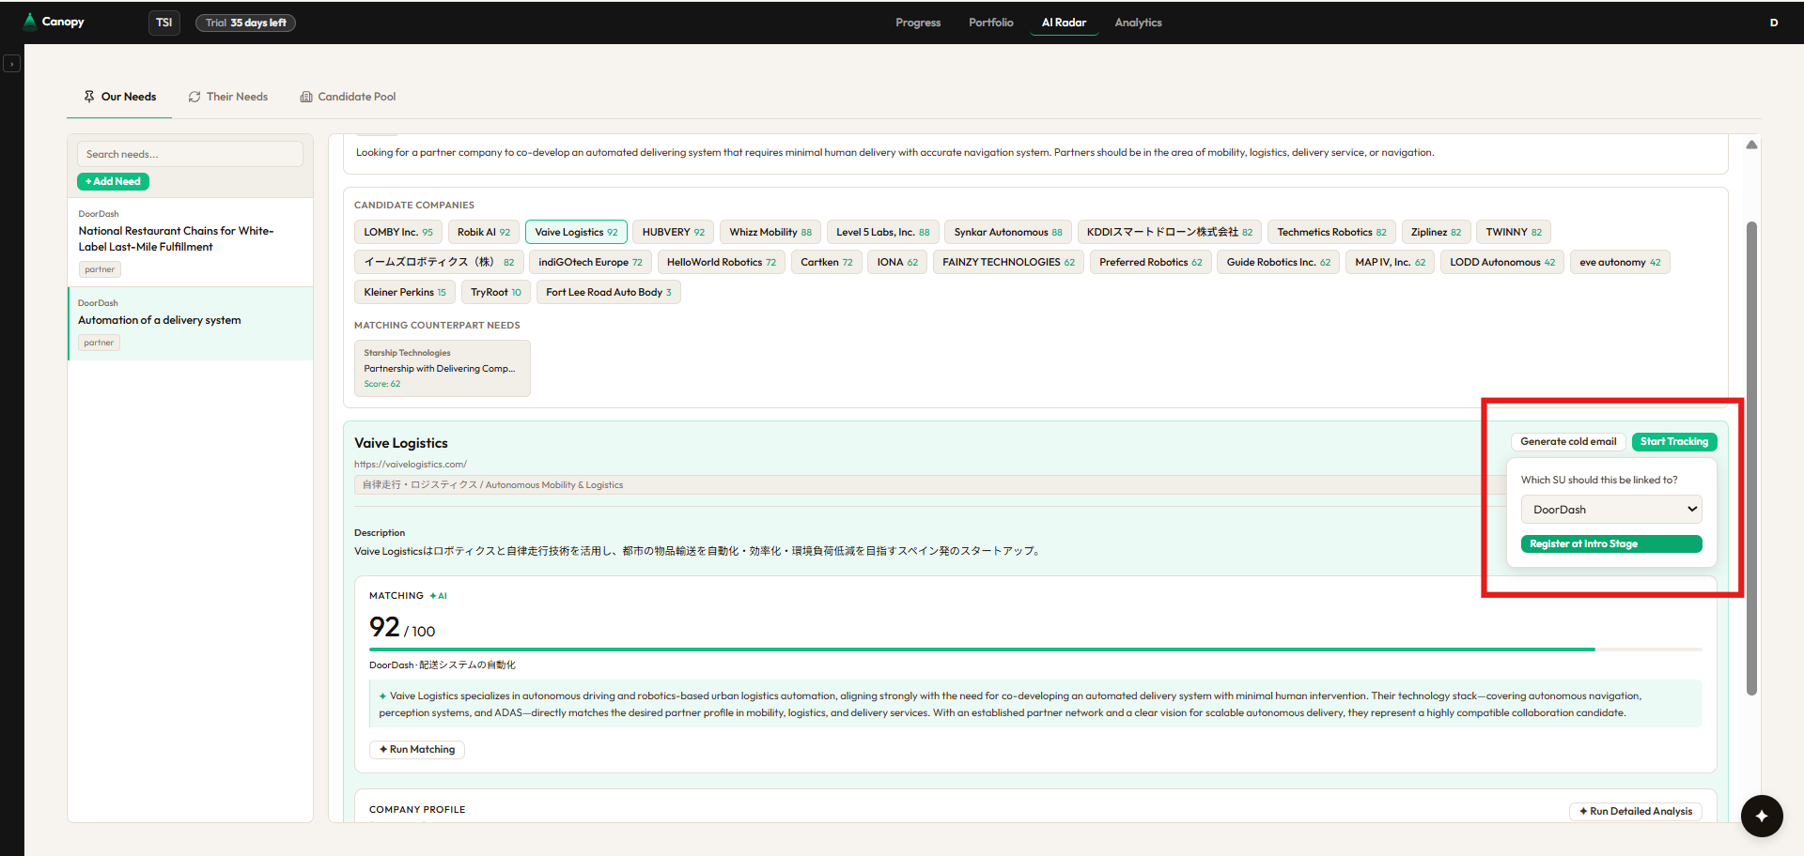Go to the Portfolio tab

coord(991,23)
